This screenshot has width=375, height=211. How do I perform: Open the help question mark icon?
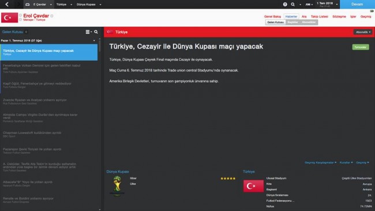pyautogui.click(x=285, y=4)
